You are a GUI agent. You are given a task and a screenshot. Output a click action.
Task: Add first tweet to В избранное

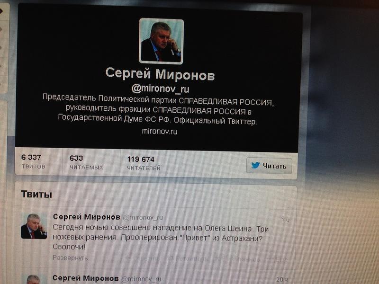click(x=237, y=259)
